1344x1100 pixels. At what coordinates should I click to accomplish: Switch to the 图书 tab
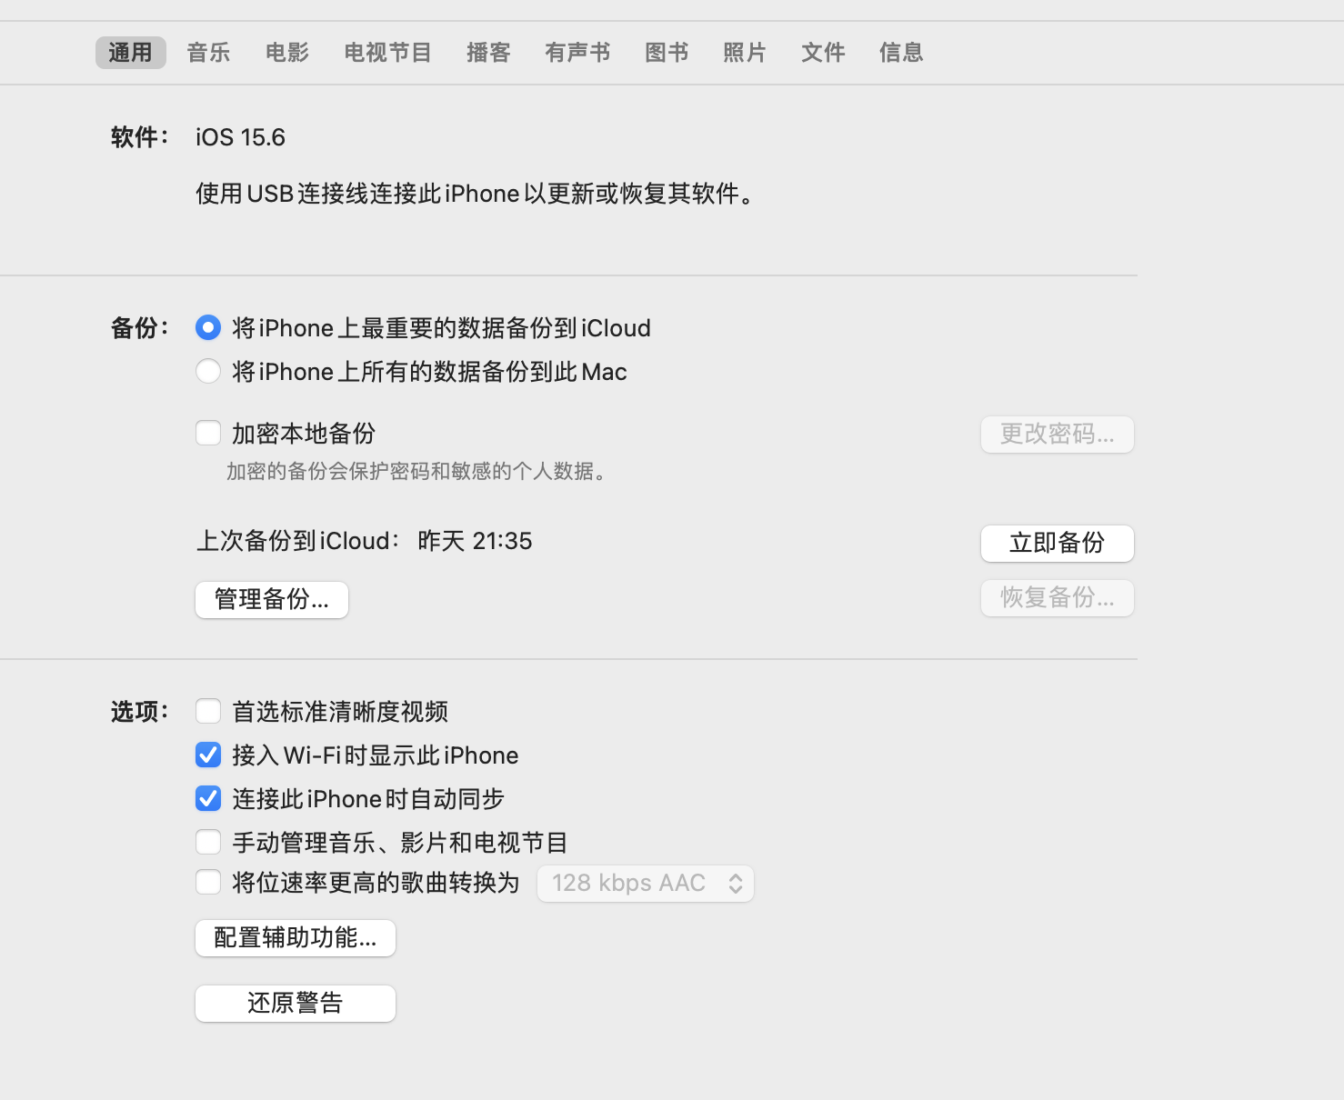coord(667,53)
